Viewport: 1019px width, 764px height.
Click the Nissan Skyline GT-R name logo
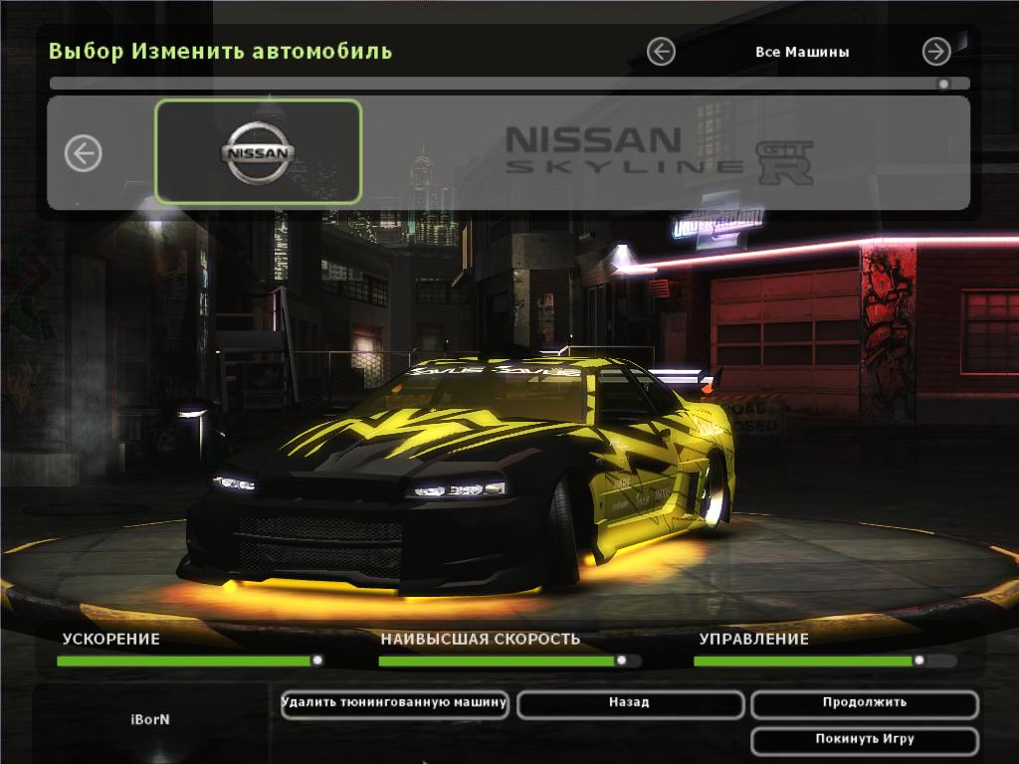[x=659, y=155]
